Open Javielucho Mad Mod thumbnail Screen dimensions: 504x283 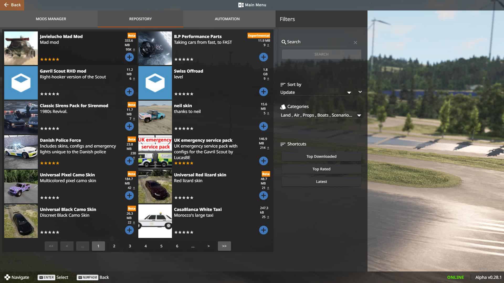pyautogui.click(x=21, y=48)
